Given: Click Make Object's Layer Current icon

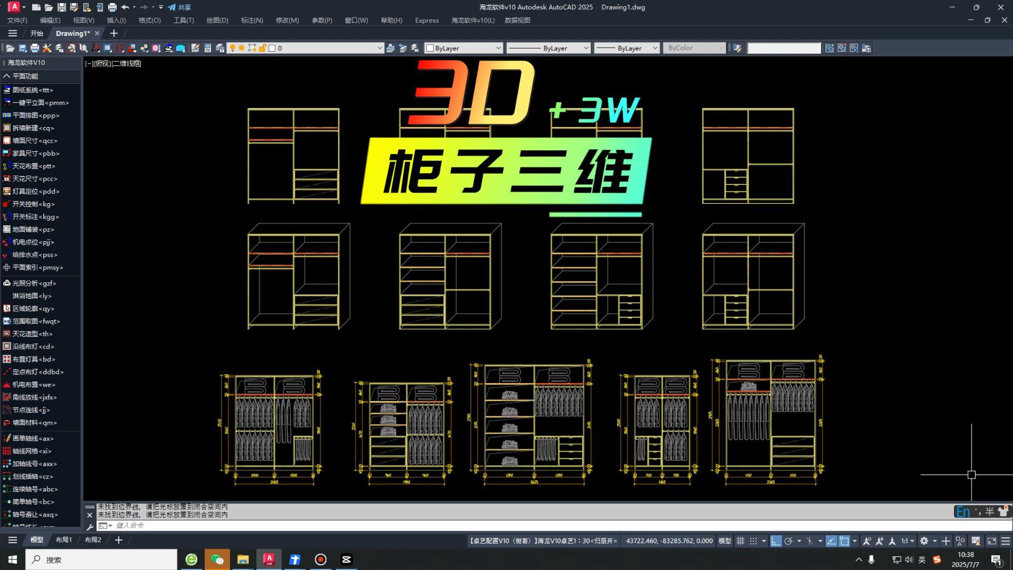Looking at the screenshot, I should point(390,48).
